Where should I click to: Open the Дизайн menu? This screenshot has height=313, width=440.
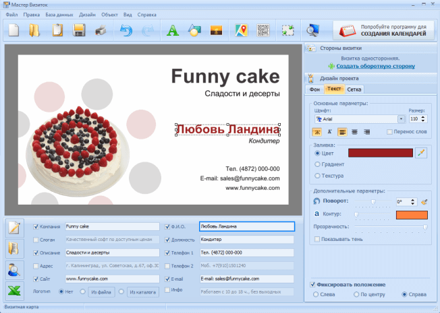pos(87,15)
